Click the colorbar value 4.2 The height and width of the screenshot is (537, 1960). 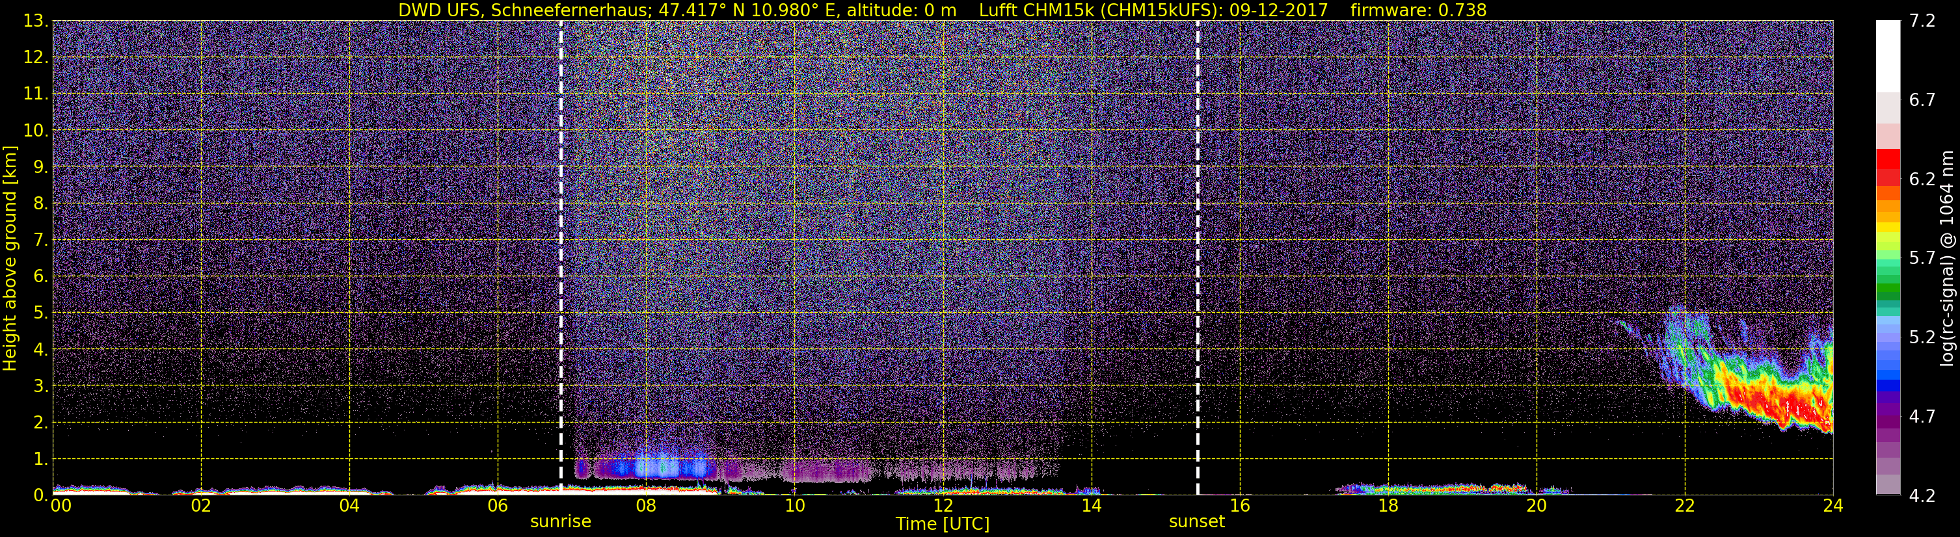pos(1923,496)
